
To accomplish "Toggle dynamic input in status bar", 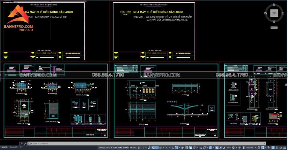I will click(153, 148).
